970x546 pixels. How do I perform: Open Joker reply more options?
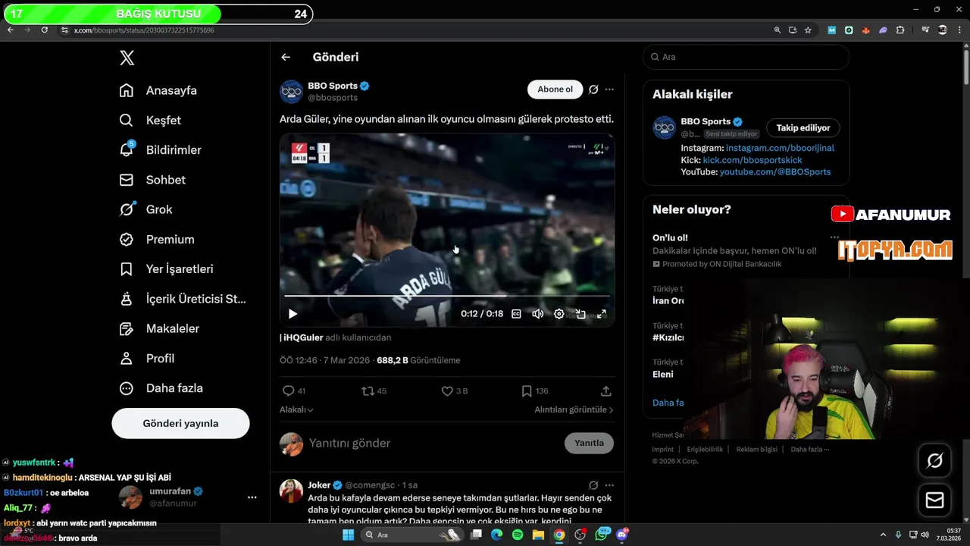point(609,485)
